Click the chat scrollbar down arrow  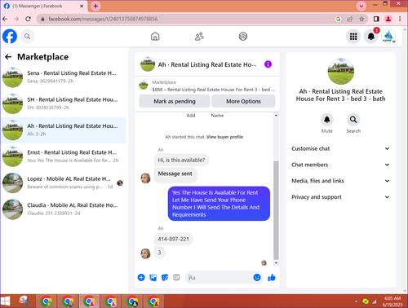pyautogui.click(x=276, y=262)
